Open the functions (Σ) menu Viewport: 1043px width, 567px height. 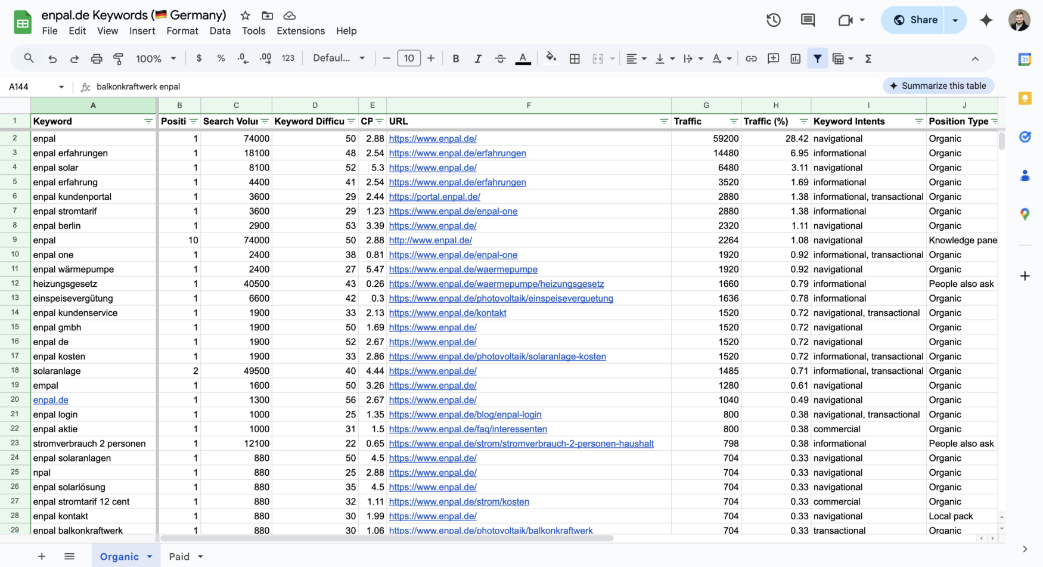pos(869,58)
